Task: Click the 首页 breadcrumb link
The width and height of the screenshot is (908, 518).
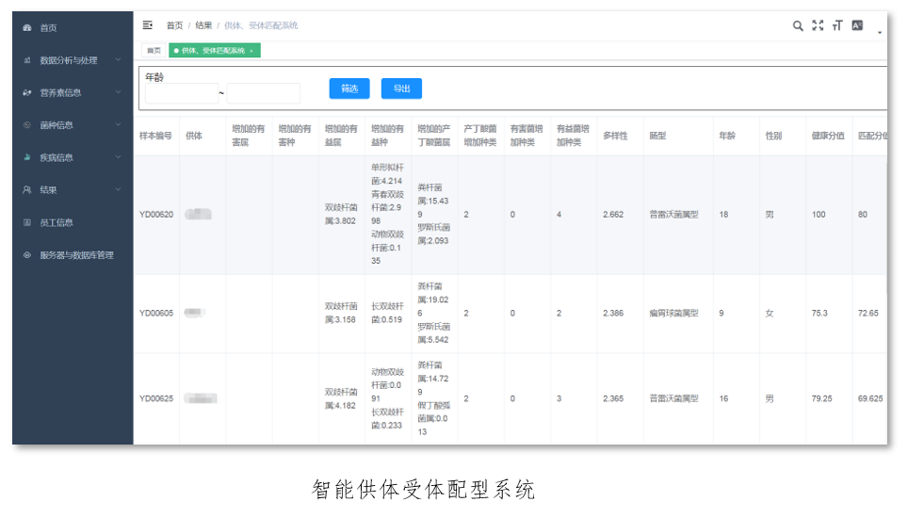Action: pyautogui.click(x=174, y=25)
